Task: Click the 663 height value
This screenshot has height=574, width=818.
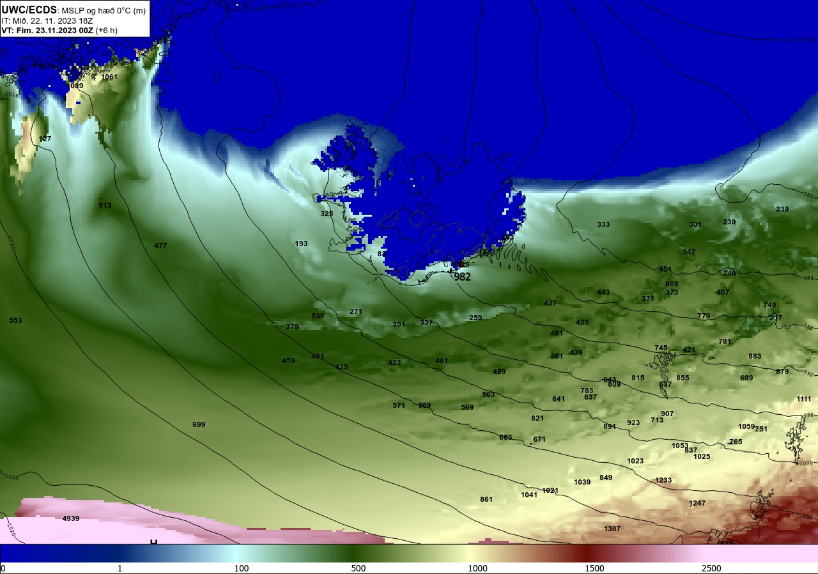Action: (x=505, y=437)
